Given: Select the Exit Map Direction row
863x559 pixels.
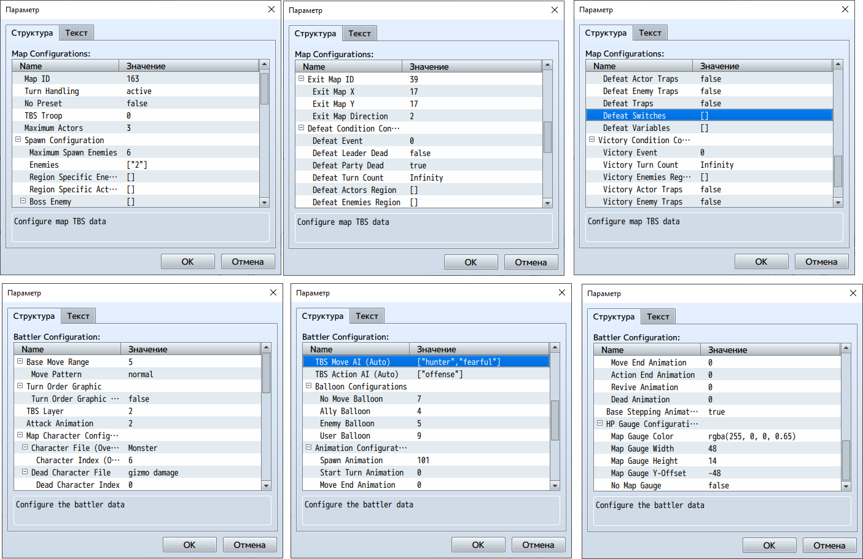Looking at the screenshot, I should click(419, 116).
